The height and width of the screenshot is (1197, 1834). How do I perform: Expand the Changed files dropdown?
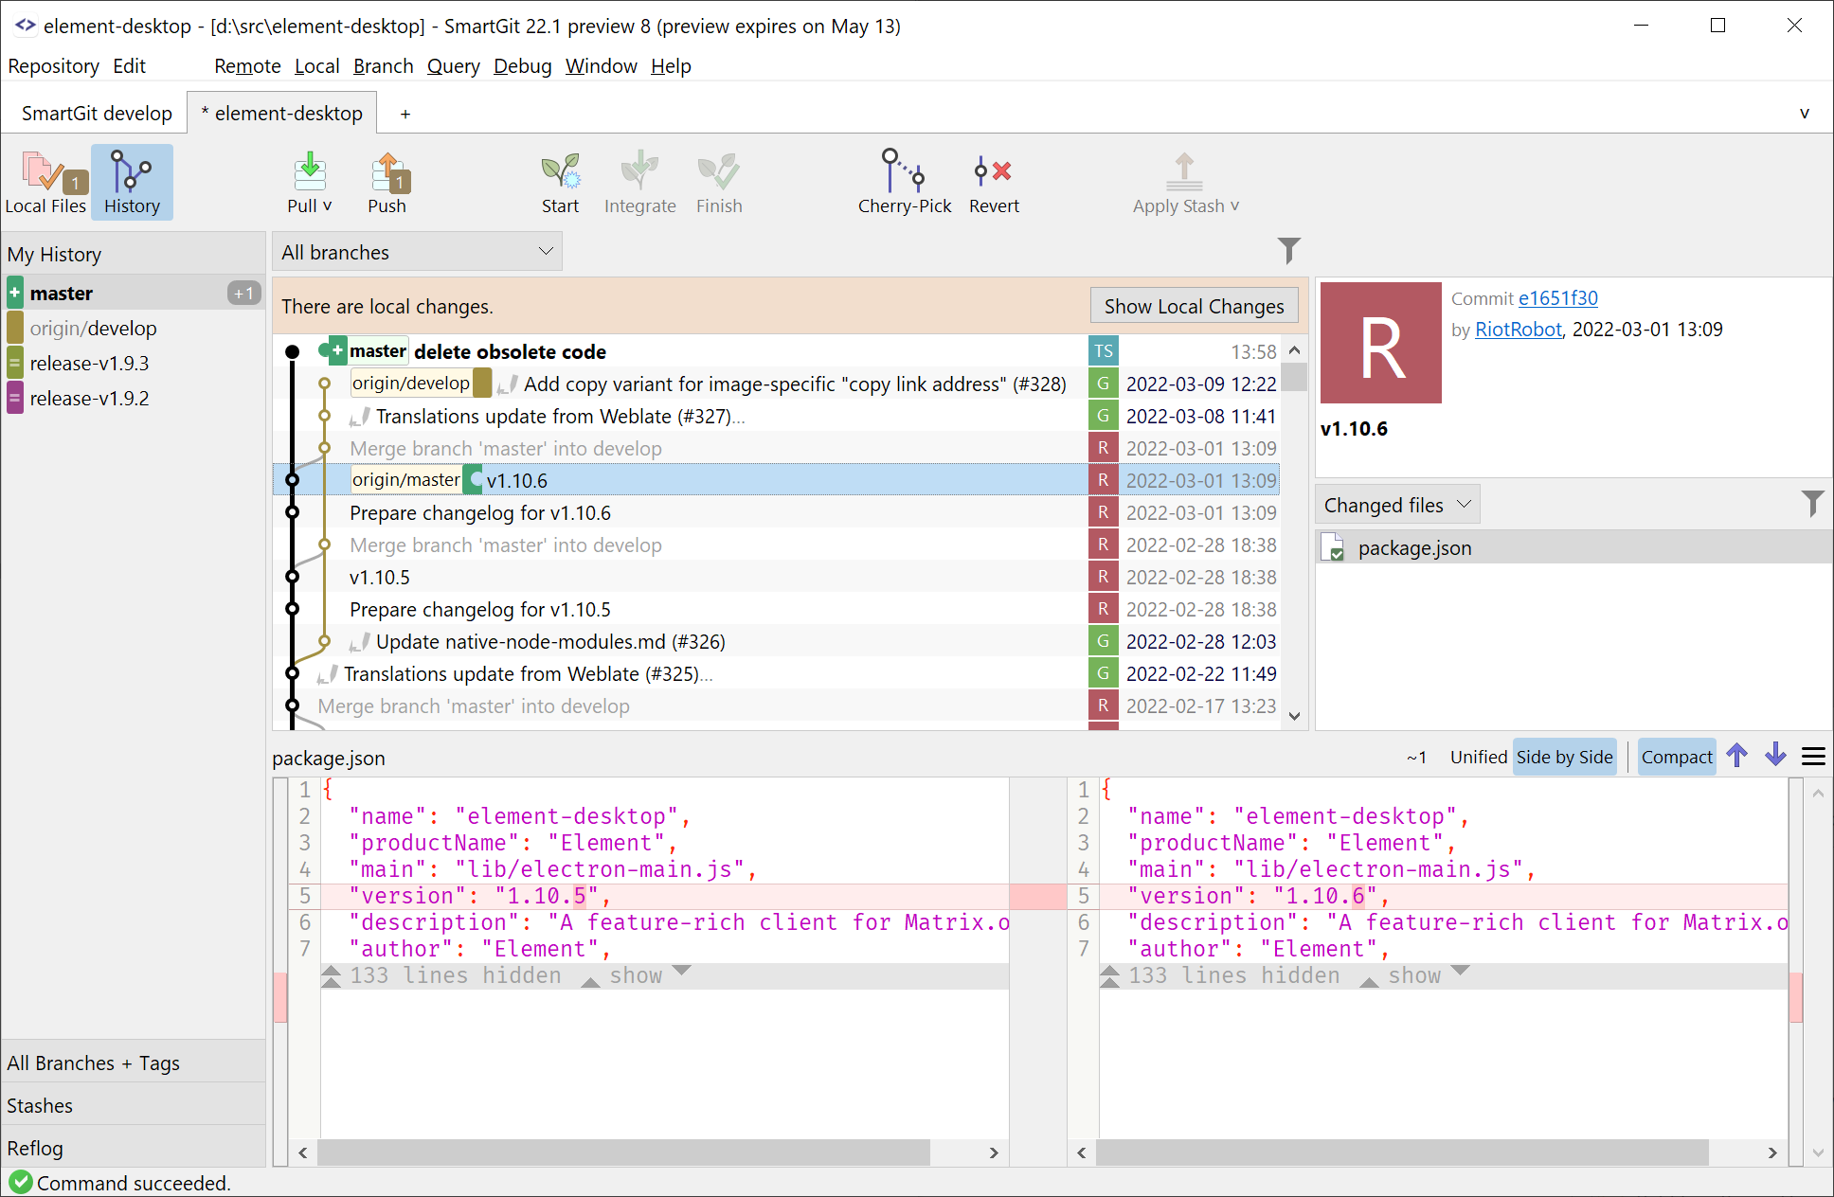point(1395,504)
